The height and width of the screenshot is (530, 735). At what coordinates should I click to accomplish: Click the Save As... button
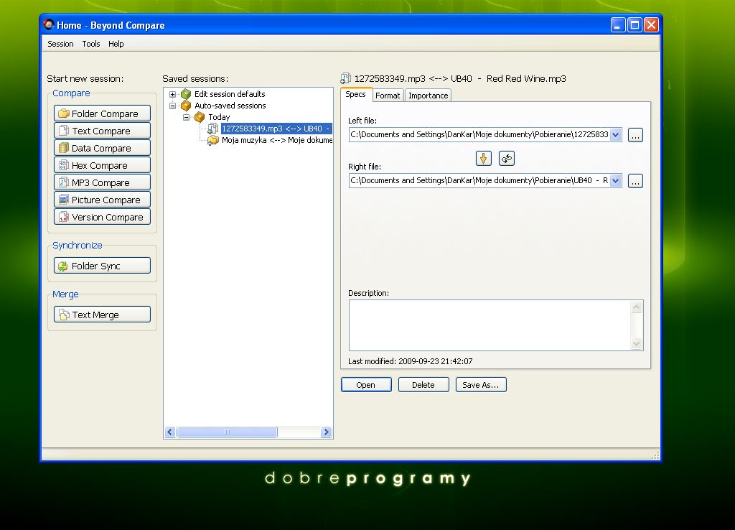click(x=481, y=385)
